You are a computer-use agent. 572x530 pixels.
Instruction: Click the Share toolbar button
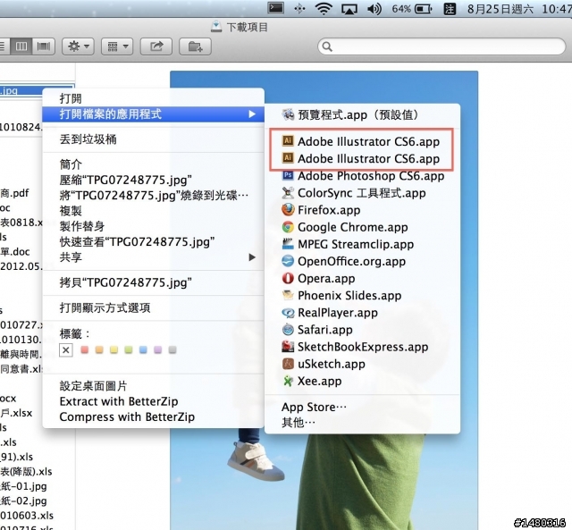156,46
